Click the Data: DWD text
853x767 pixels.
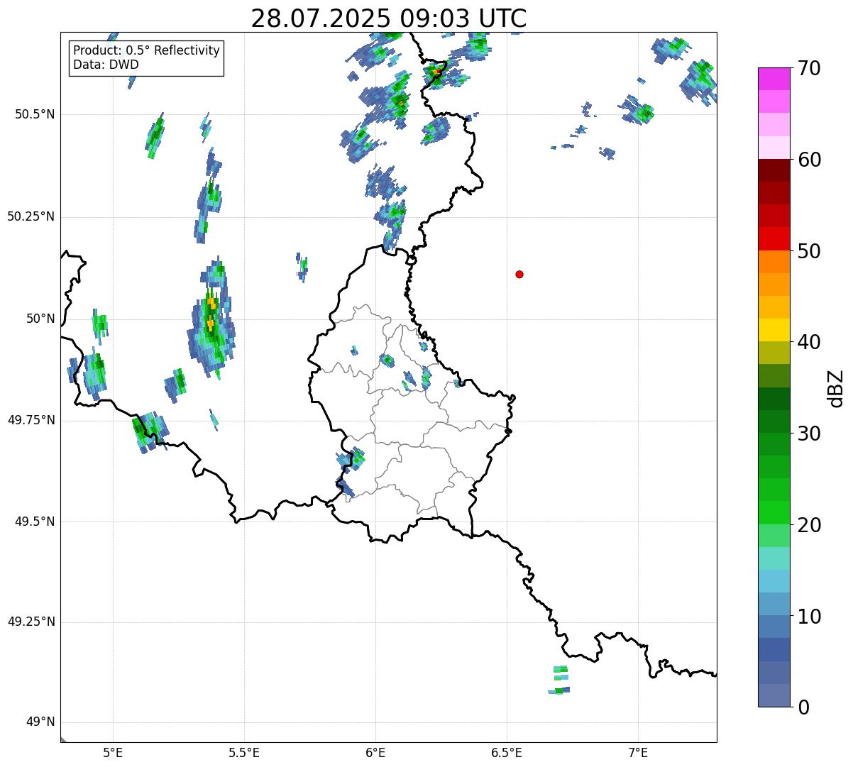(106, 65)
